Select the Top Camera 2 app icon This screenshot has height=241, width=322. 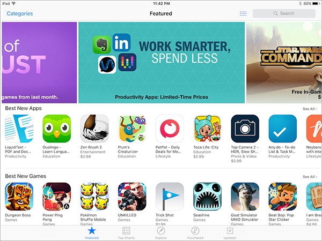[245, 129]
